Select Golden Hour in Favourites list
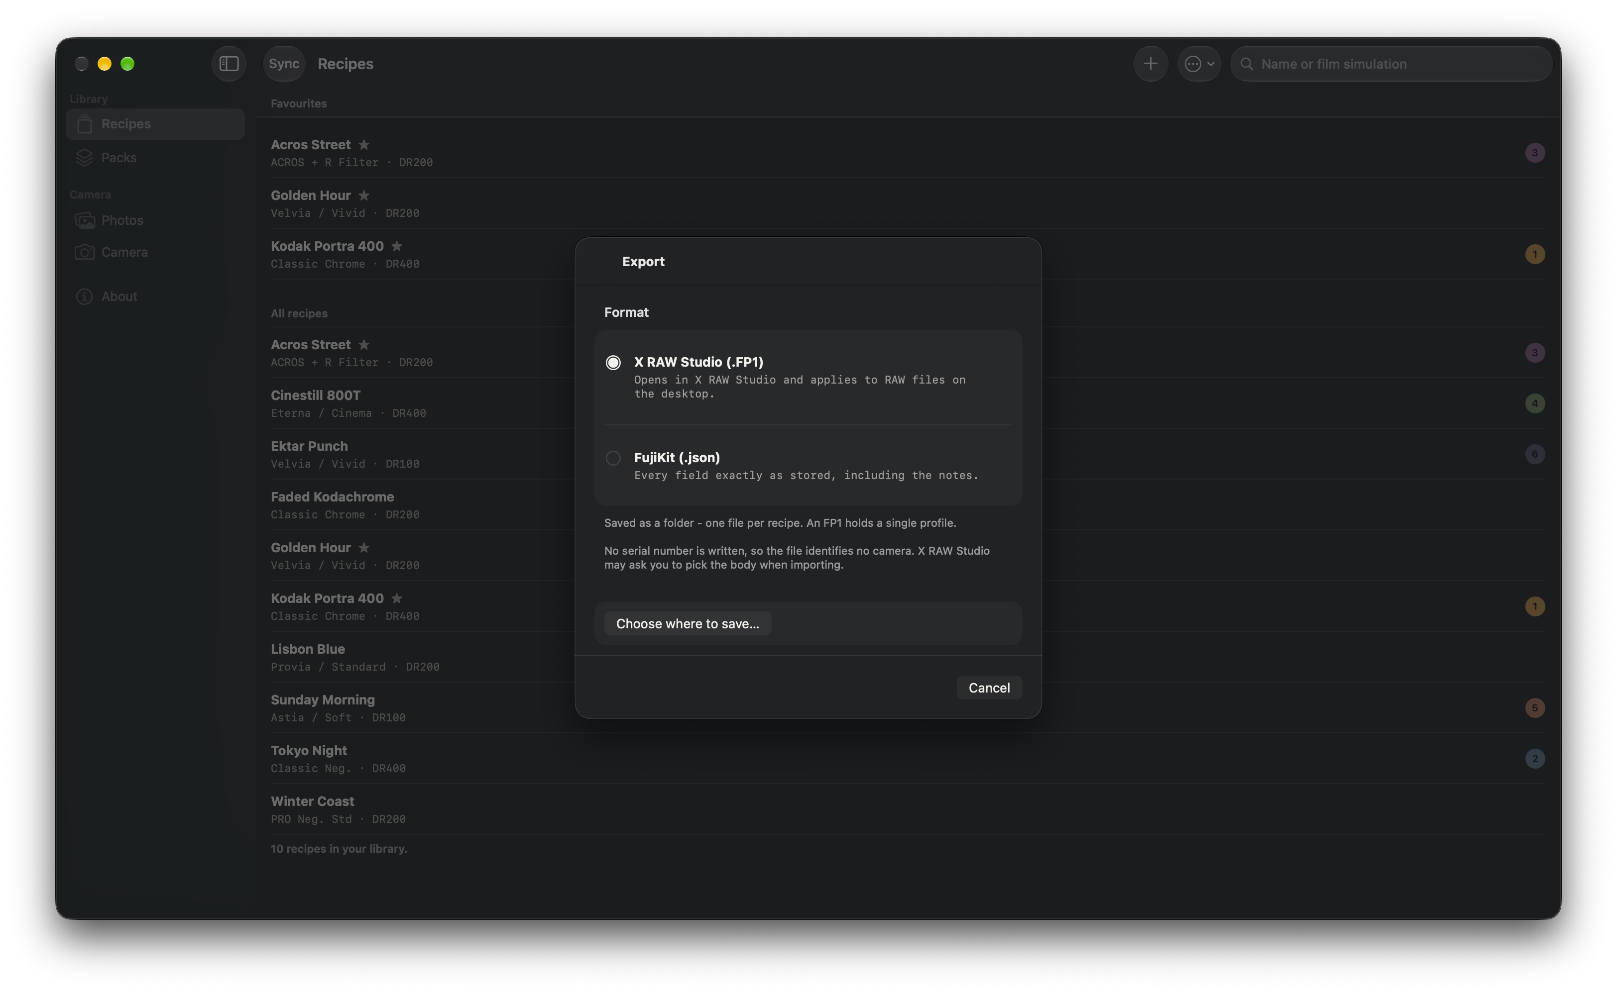This screenshot has width=1617, height=993. 908,203
